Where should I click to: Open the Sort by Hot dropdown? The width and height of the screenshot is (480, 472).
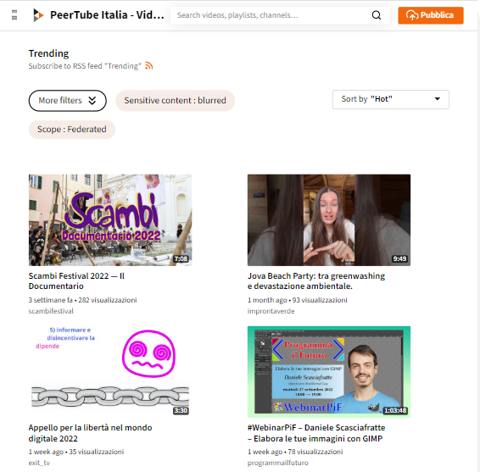391,99
